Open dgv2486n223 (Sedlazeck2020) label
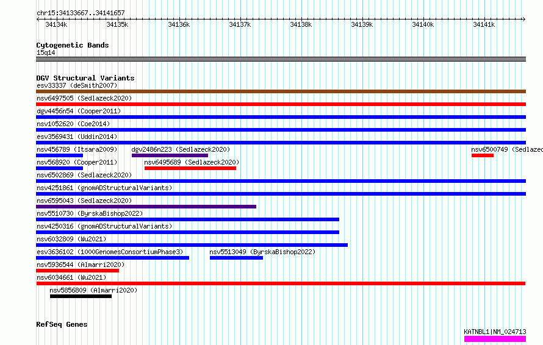The height and width of the screenshot is (345, 543). point(181,149)
